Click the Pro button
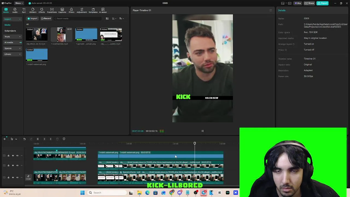The image size is (350, 197). pyautogui.click(x=298, y=3)
